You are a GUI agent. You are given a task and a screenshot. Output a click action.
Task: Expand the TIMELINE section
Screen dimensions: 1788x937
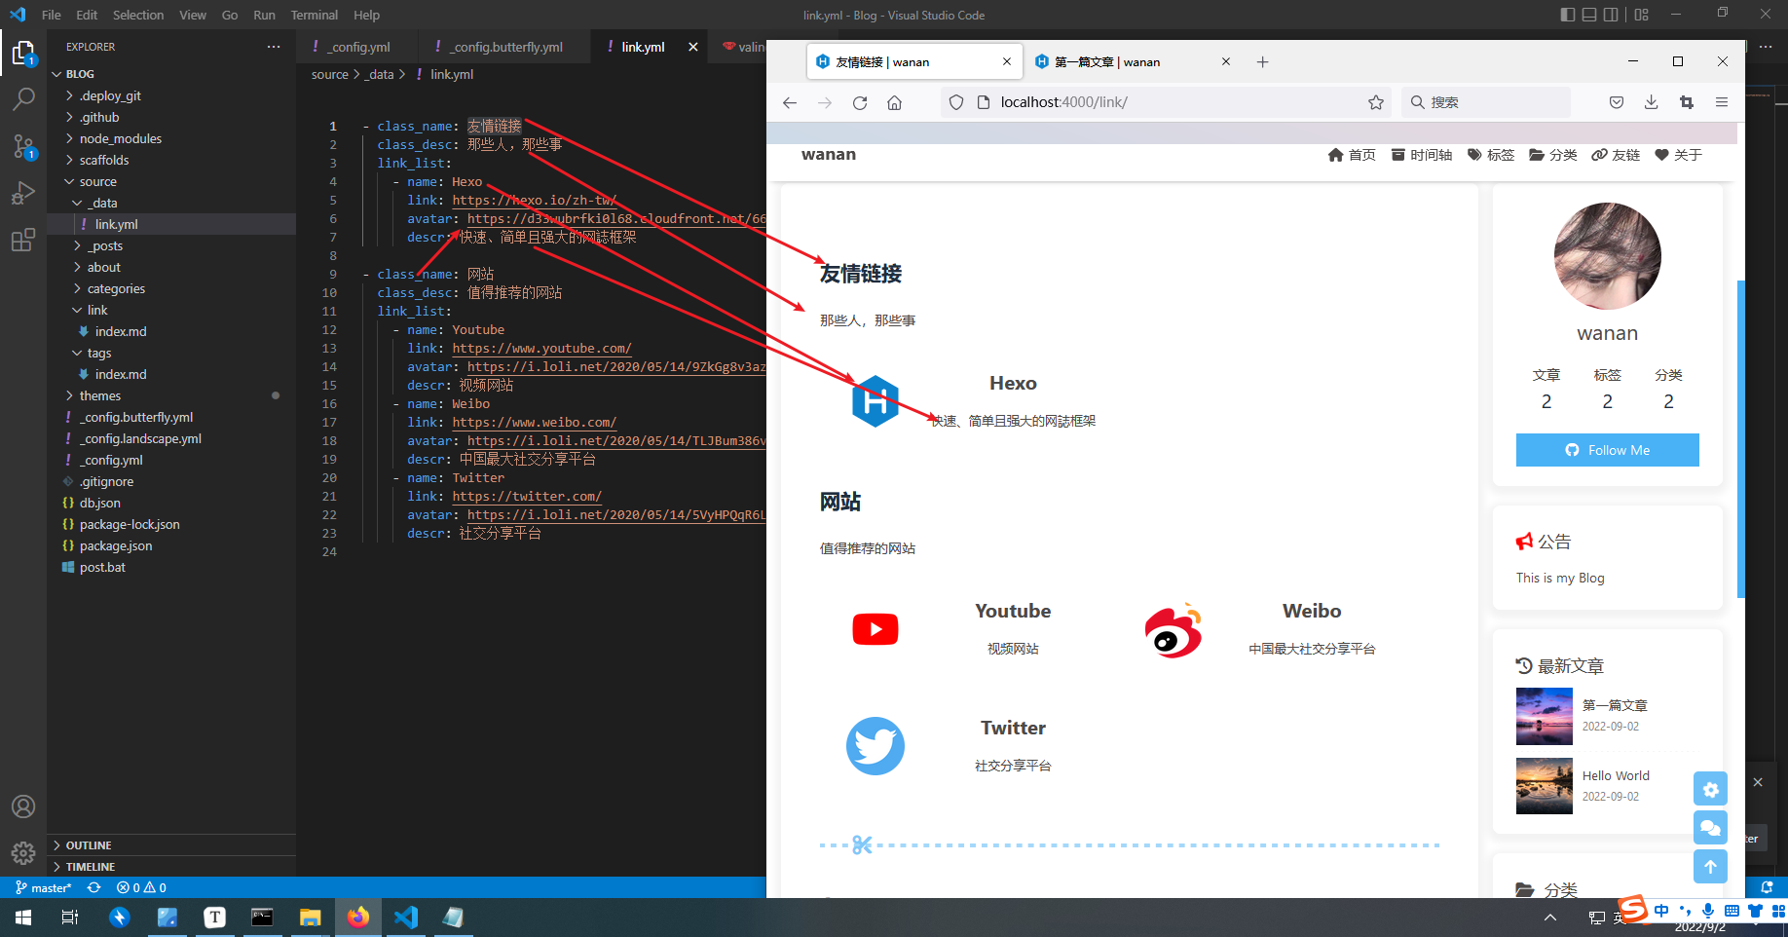click(171, 867)
